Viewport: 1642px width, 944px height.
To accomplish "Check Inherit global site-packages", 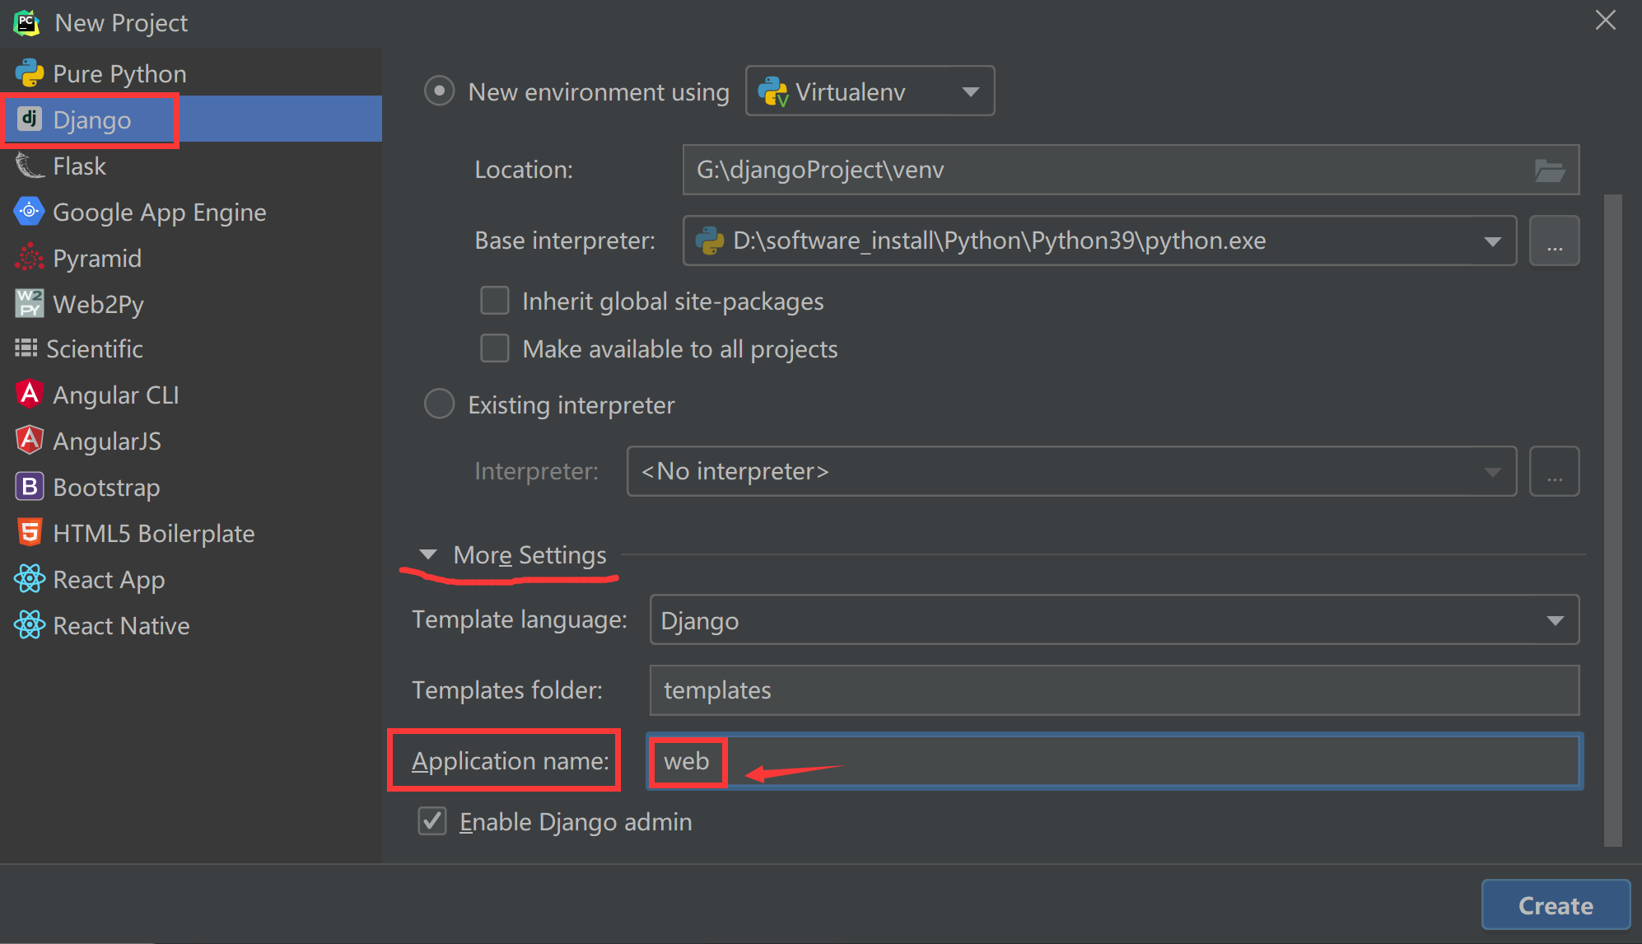I will 495,301.
